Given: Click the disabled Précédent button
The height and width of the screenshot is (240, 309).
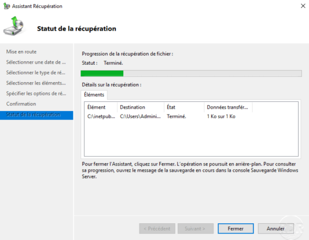Looking at the screenshot, I should click(157, 229).
